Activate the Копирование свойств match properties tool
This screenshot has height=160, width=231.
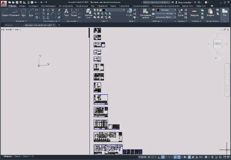pos(146,14)
